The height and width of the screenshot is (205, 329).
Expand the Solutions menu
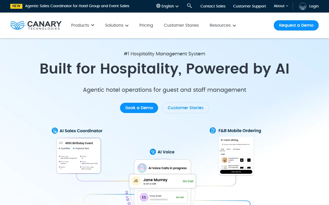[117, 25]
